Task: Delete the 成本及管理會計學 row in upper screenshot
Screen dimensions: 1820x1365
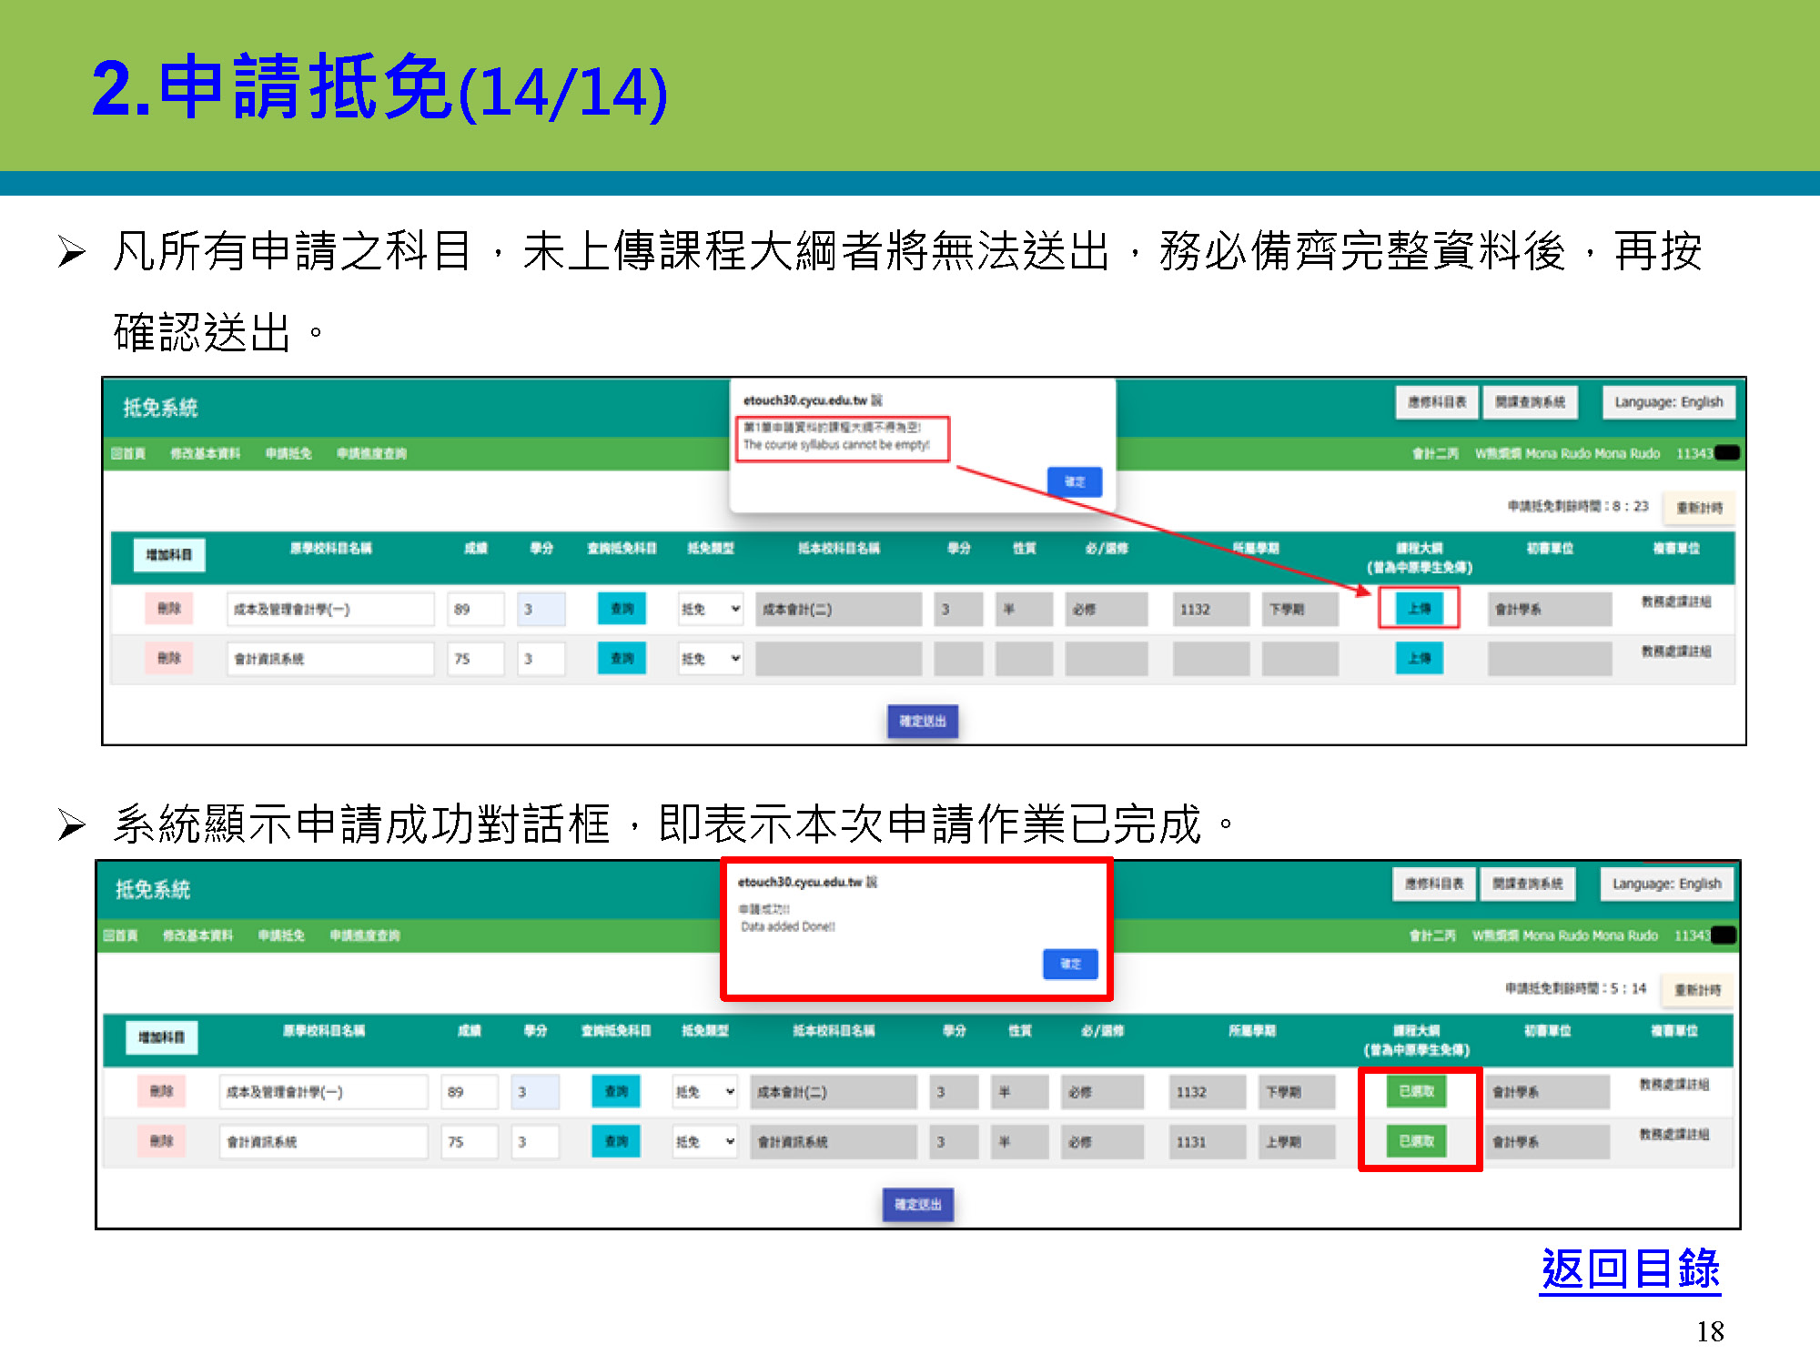Action: tap(169, 608)
